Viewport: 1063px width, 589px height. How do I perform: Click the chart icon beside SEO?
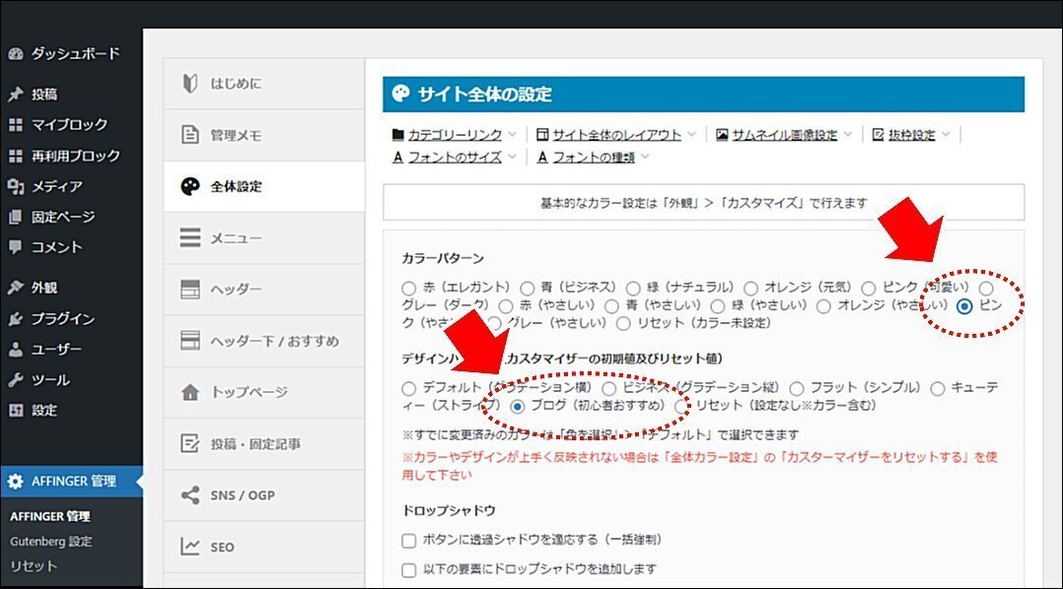pyautogui.click(x=190, y=547)
